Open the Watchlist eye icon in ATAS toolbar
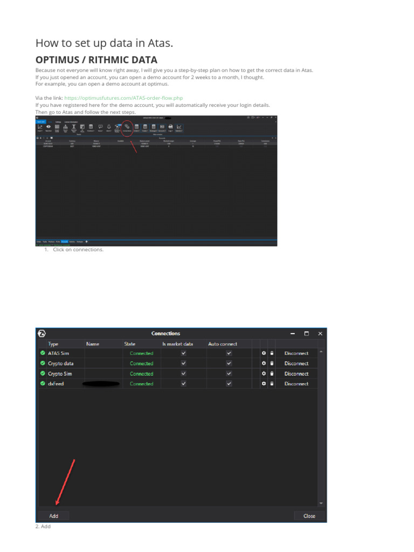414x552 pixels. [48, 127]
